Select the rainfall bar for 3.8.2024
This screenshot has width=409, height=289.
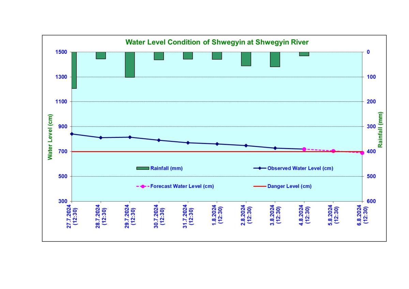pos(275,60)
